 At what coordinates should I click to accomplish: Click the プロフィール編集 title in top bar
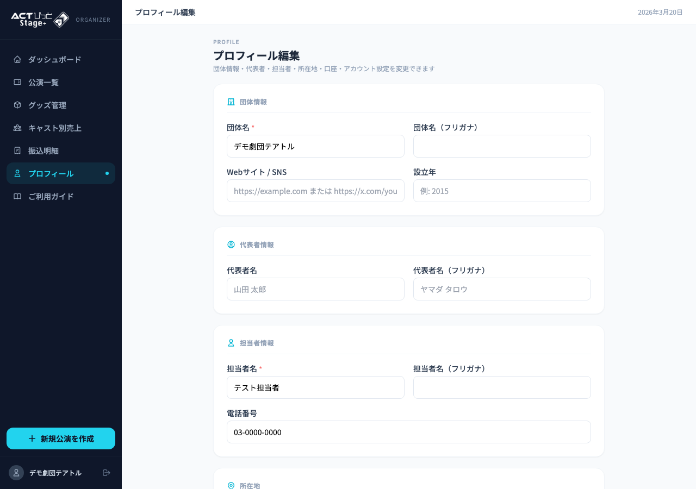(165, 12)
